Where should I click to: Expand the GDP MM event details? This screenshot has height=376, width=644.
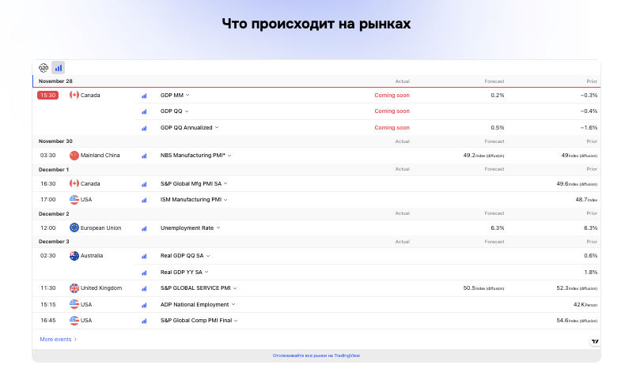tap(188, 95)
